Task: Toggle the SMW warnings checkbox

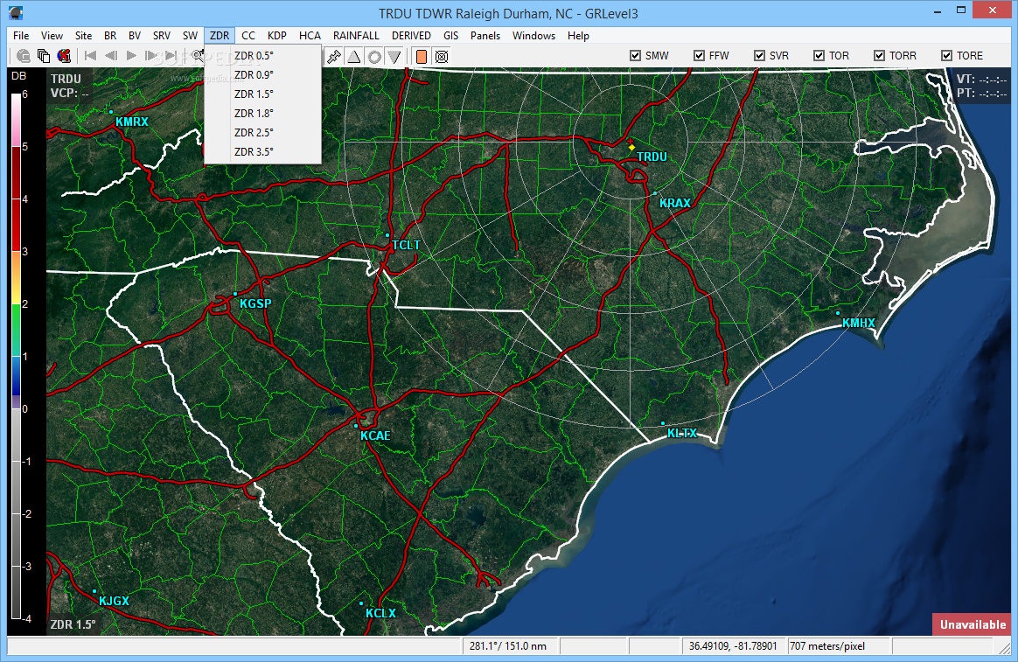Action: click(x=636, y=56)
